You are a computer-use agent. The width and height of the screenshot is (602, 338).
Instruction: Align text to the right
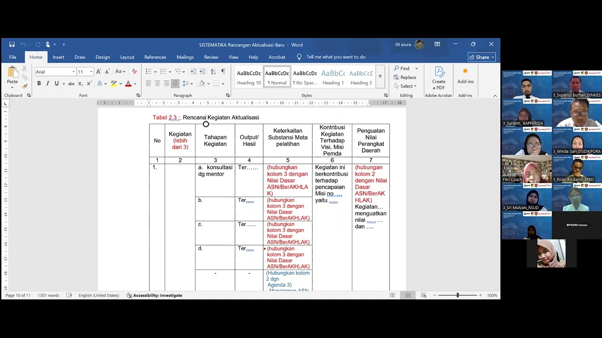coord(166,84)
